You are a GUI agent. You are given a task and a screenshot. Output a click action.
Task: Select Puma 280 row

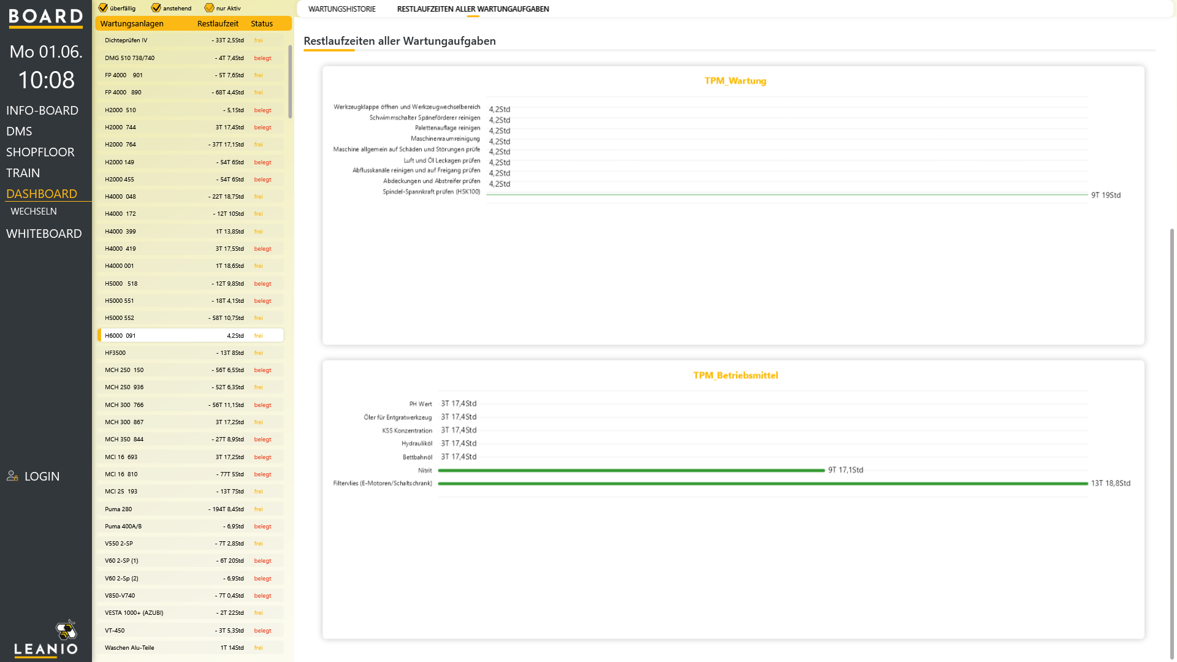pyautogui.click(x=190, y=509)
